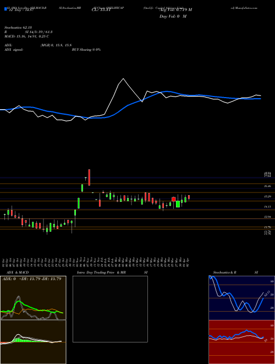
Task: Click the 'MACD: 15.16, 14.91, 0.25 C' readout
Action: pyautogui.click(x=26, y=36)
